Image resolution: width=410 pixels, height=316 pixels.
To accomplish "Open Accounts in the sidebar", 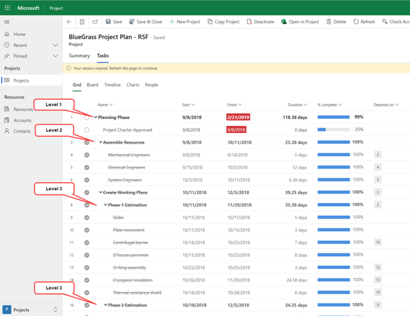I will click(x=23, y=120).
